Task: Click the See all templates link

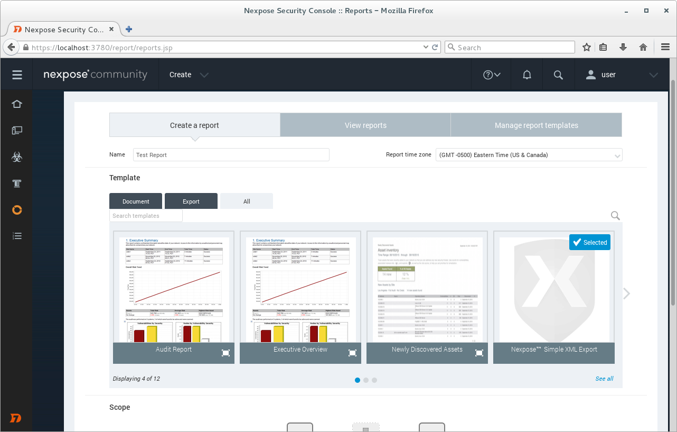Action: click(x=604, y=379)
